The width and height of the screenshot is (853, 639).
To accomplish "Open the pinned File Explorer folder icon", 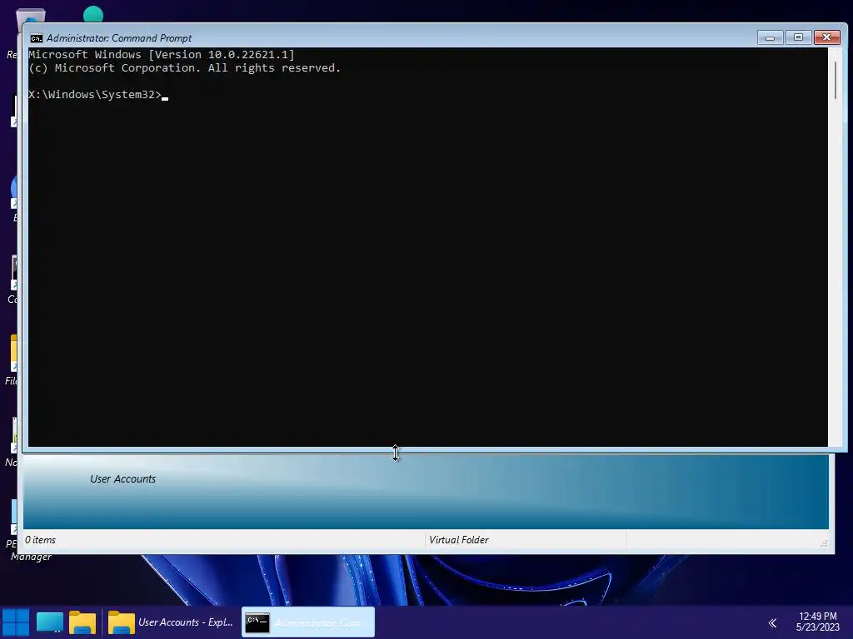I will [82, 622].
